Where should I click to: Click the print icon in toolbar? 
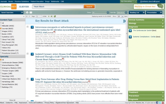tap(27, 12)
